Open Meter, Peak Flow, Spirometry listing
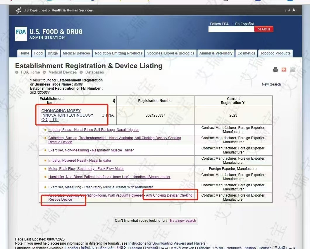 (x=86, y=169)
